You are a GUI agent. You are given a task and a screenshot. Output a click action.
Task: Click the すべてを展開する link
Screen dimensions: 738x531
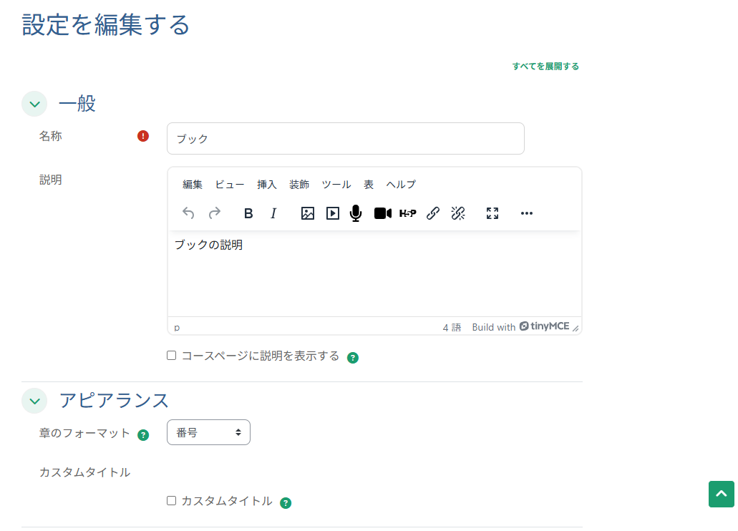click(546, 66)
